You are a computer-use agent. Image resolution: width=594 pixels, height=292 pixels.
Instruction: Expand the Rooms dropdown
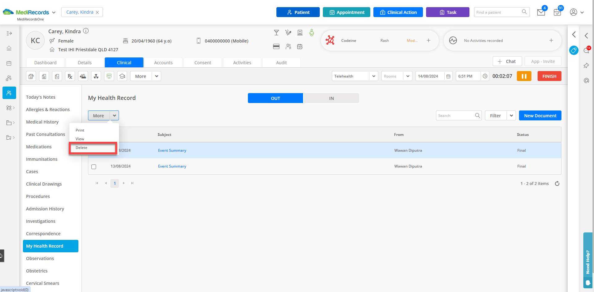[x=407, y=76]
